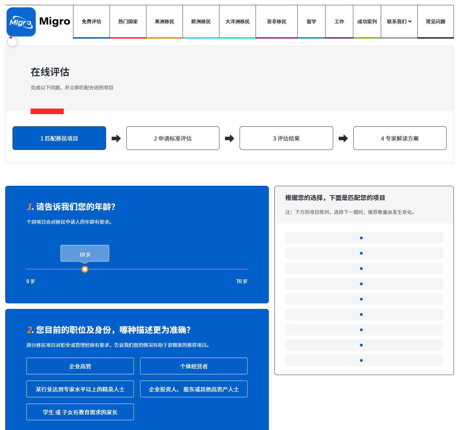The image size is (458, 430).
Task: Click the orange age slider handle
Action: coord(85,269)
